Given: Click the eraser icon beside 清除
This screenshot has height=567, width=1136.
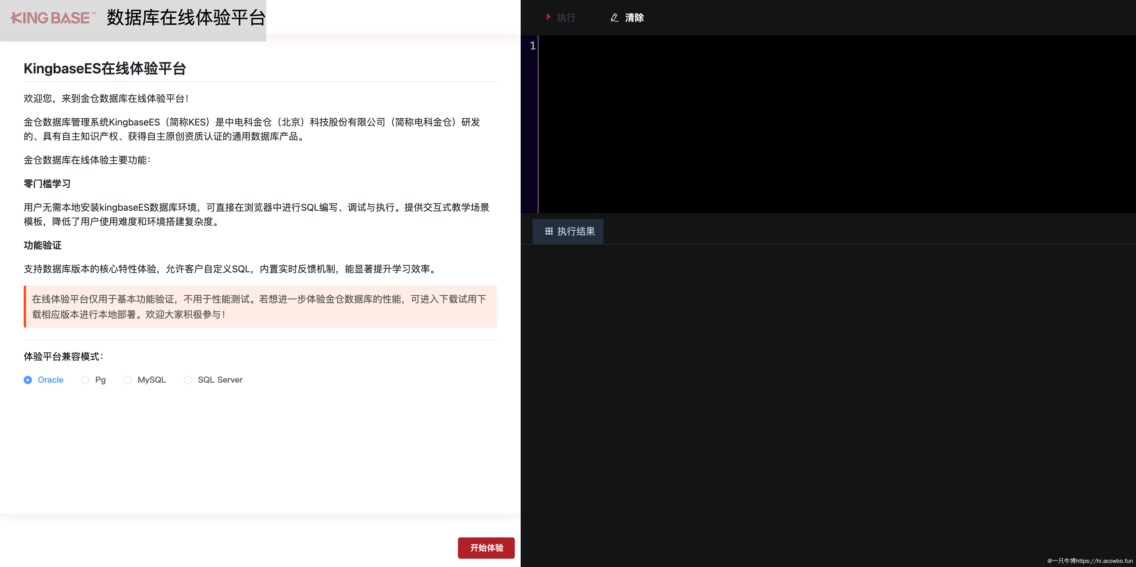Looking at the screenshot, I should (614, 18).
